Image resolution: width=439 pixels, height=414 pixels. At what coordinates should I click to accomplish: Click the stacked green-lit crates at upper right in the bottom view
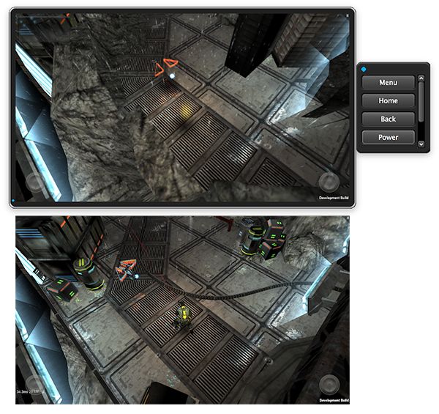click(x=272, y=240)
